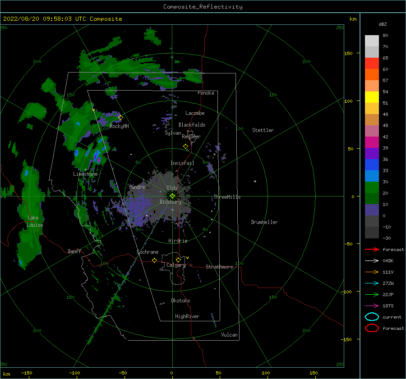
Task: Click the 2022/08/20 09:58:03 UTC timestamp
Action: 62,19
